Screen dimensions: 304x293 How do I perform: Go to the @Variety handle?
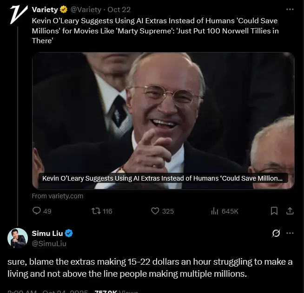tap(86, 10)
